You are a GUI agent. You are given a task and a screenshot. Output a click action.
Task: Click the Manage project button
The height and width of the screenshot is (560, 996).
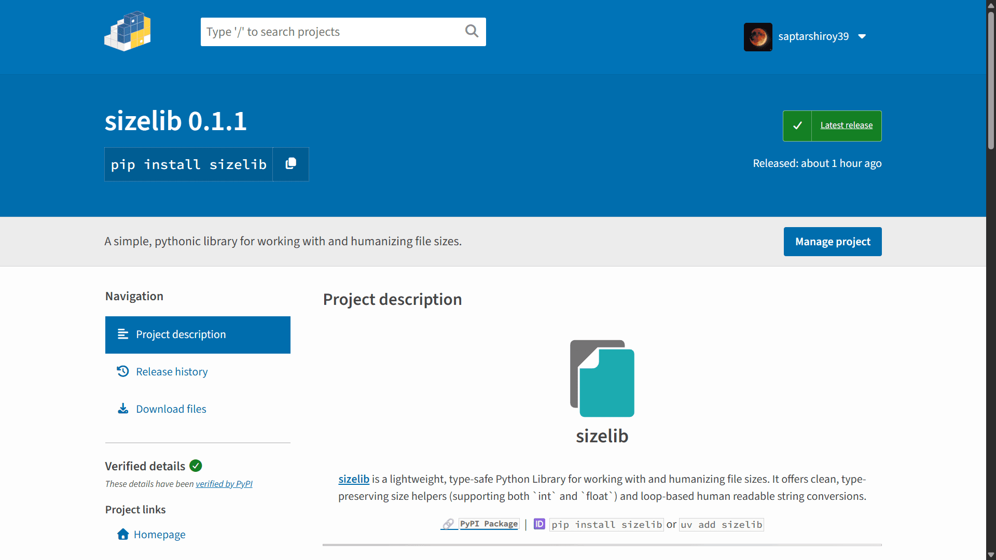click(x=833, y=242)
